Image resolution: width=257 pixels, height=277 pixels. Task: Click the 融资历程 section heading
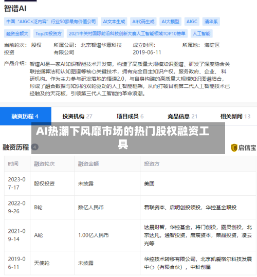tap(16, 147)
